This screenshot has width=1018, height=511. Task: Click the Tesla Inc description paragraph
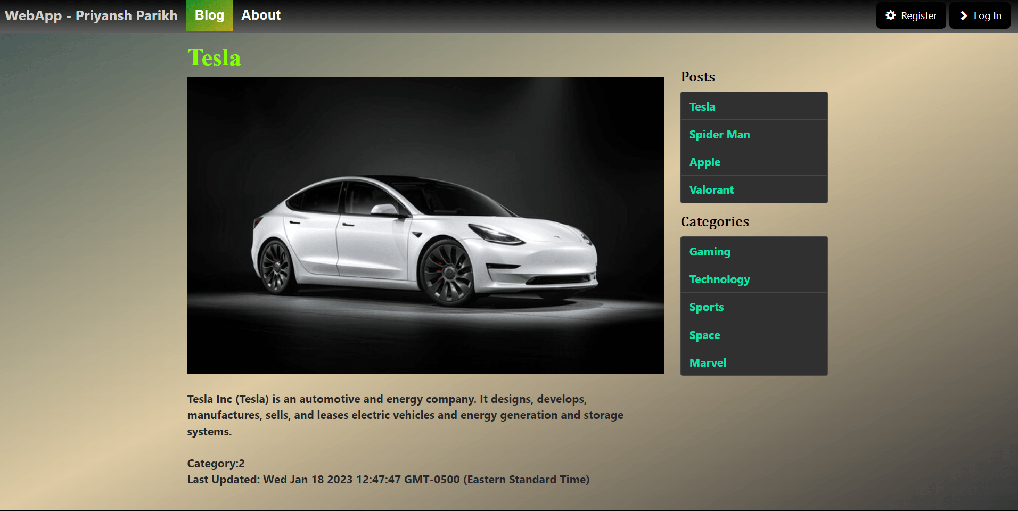click(x=405, y=415)
